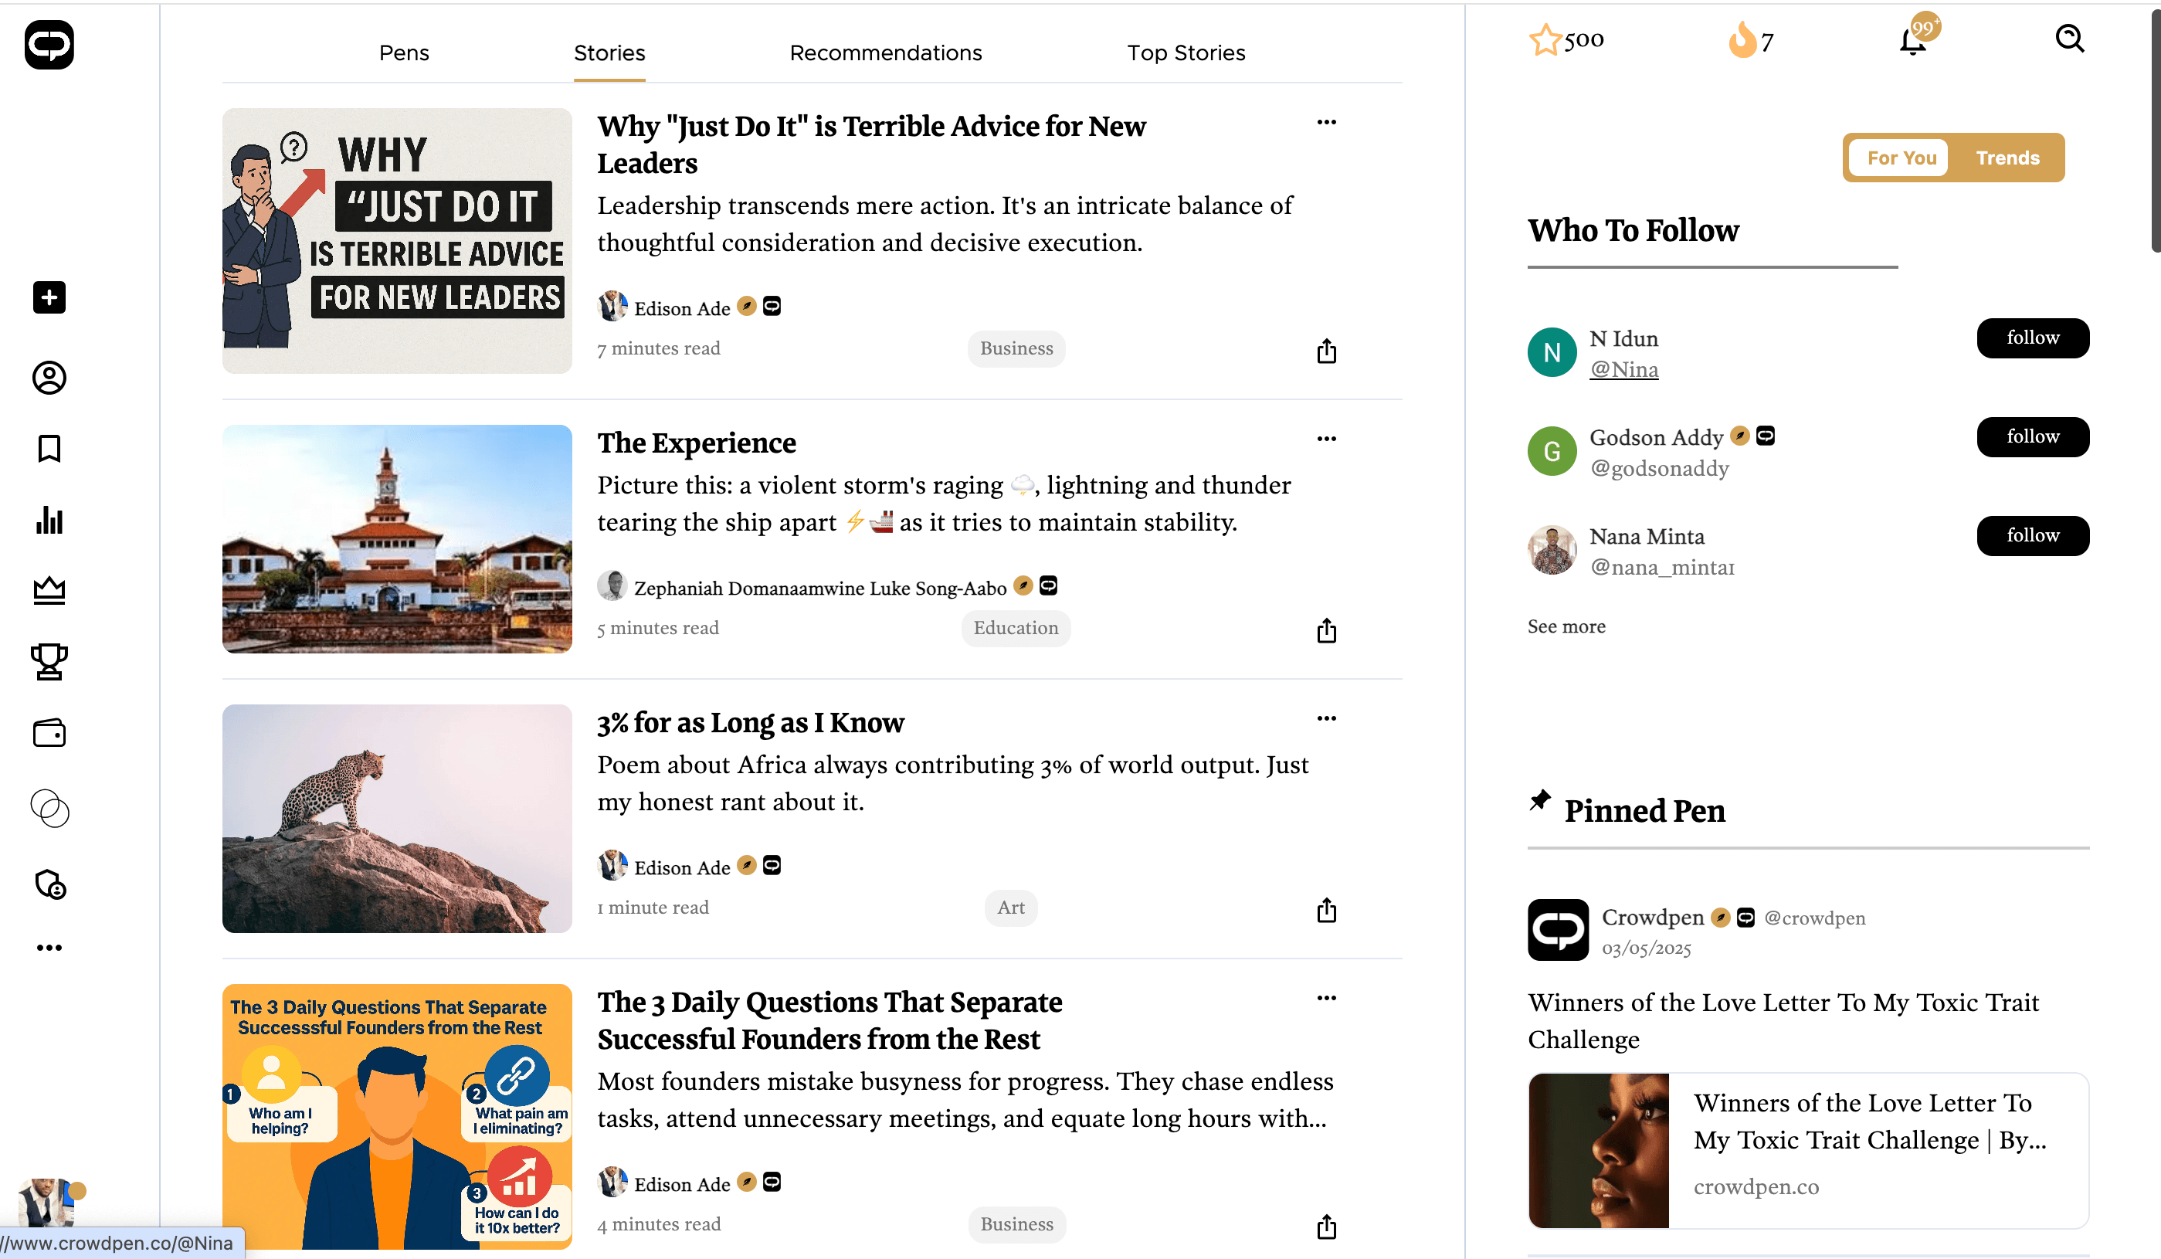The width and height of the screenshot is (2161, 1259).
Task: Open options menu for "3% for as Long as I Know"
Action: click(x=1326, y=718)
